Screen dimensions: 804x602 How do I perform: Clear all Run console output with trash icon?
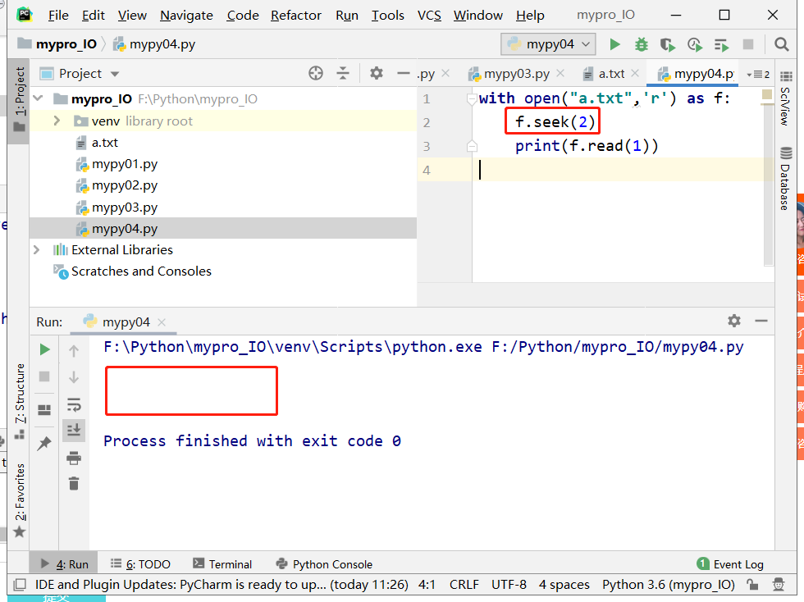click(x=74, y=484)
